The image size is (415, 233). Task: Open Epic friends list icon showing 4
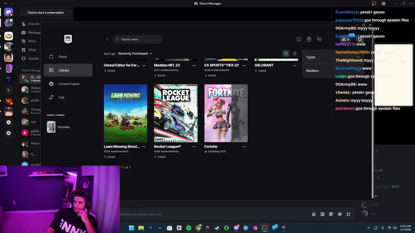[346, 39]
